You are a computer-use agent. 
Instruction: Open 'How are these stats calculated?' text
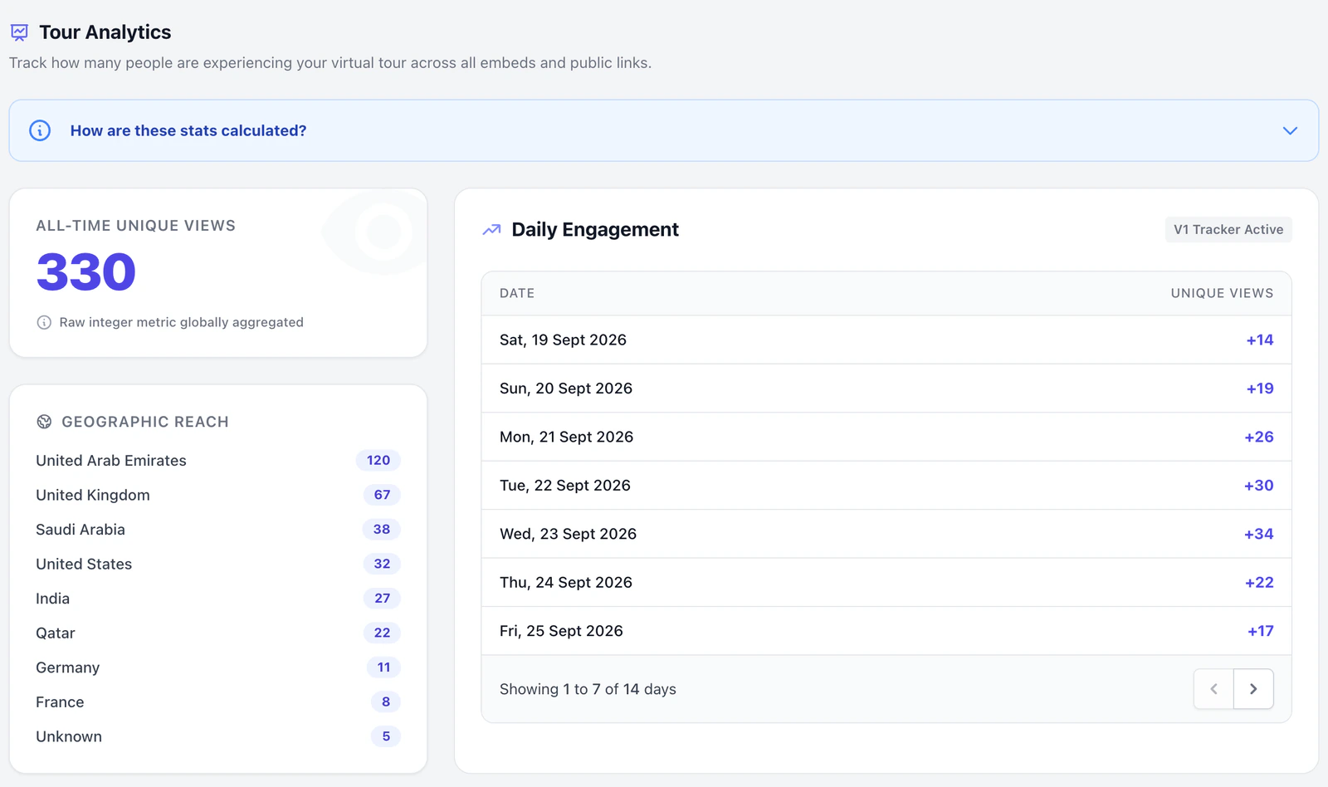click(x=188, y=130)
